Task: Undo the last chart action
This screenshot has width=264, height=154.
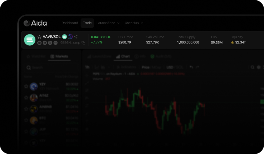Action: [191, 67]
